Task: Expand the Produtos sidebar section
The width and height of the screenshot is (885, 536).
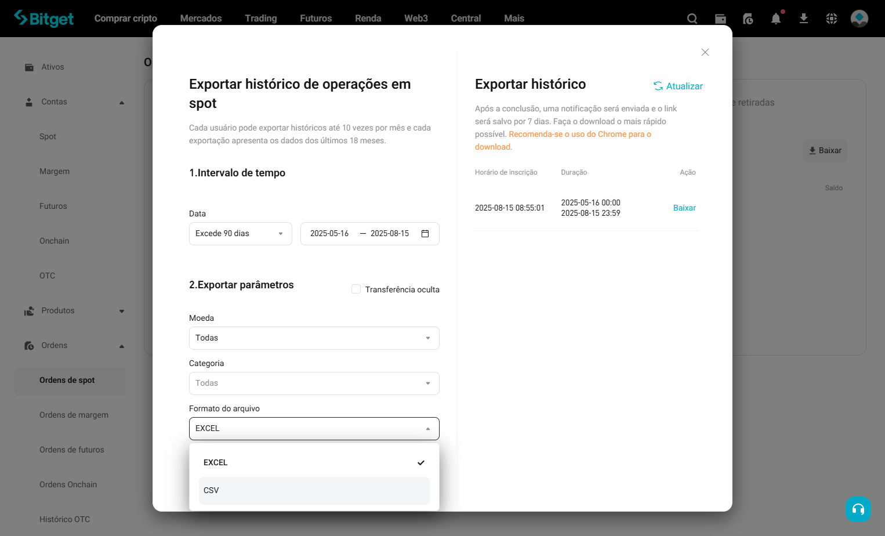Action: (122, 312)
